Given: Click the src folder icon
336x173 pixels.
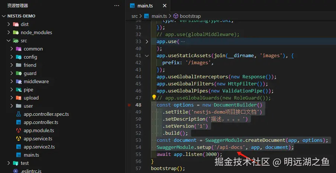Looking at the screenshot, I should pyautogui.click(x=16, y=40).
